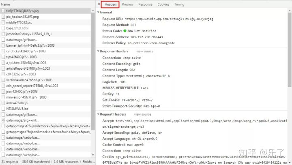Collapse the Request Headers section
This screenshot has width=292, height=165.
pos(98,114)
